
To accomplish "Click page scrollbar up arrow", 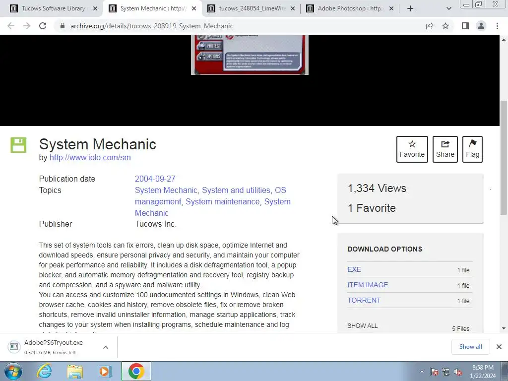I will (x=504, y=40).
